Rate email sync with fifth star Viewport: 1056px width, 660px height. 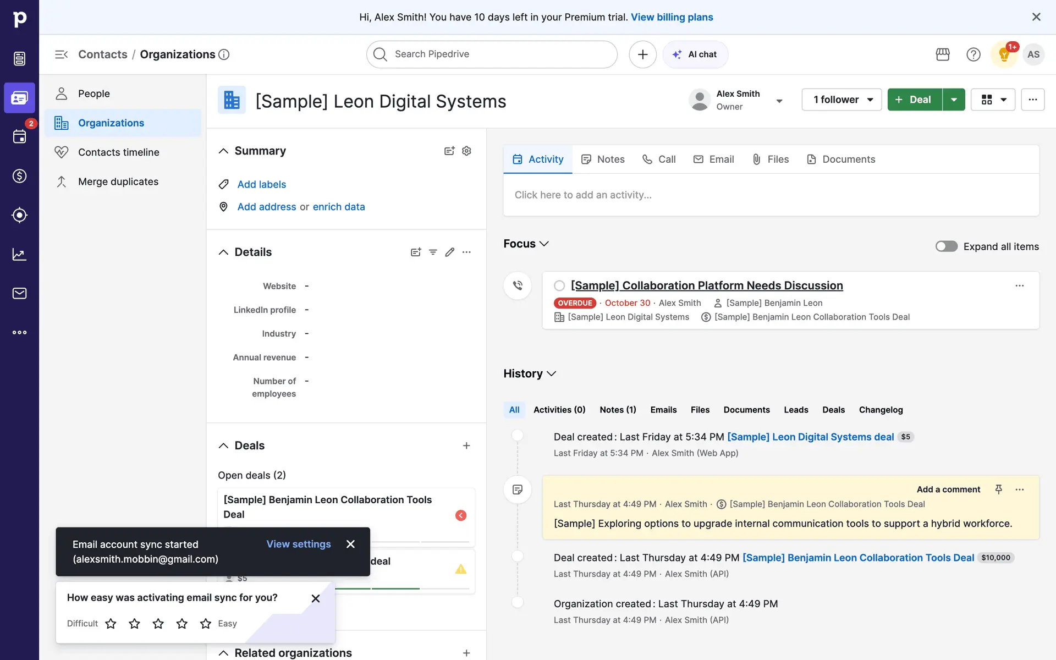(x=206, y=623)
